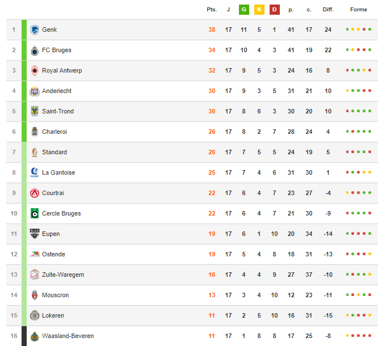This screenshot has width=378, height=346.
Task: Click the FC Bruges club logo
Action: pos(35,50)
